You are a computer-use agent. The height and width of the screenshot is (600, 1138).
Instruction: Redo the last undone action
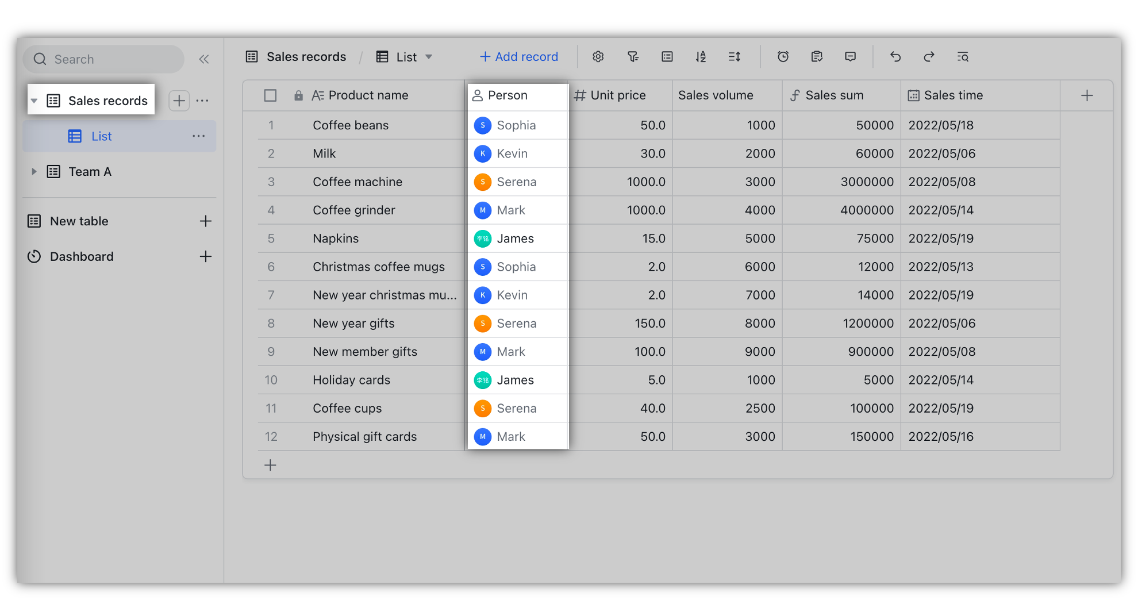[x=929, y=57]
